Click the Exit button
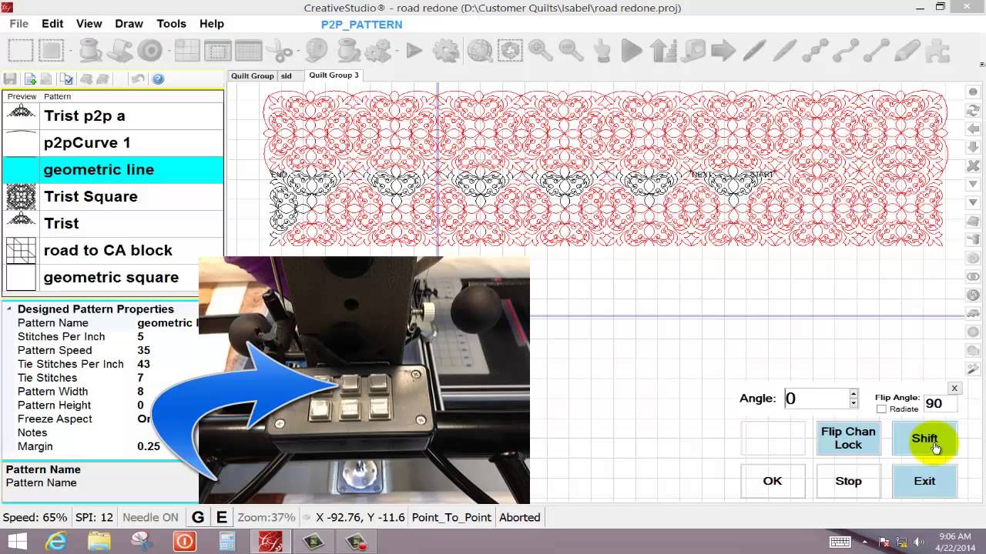 coord(924,481)
